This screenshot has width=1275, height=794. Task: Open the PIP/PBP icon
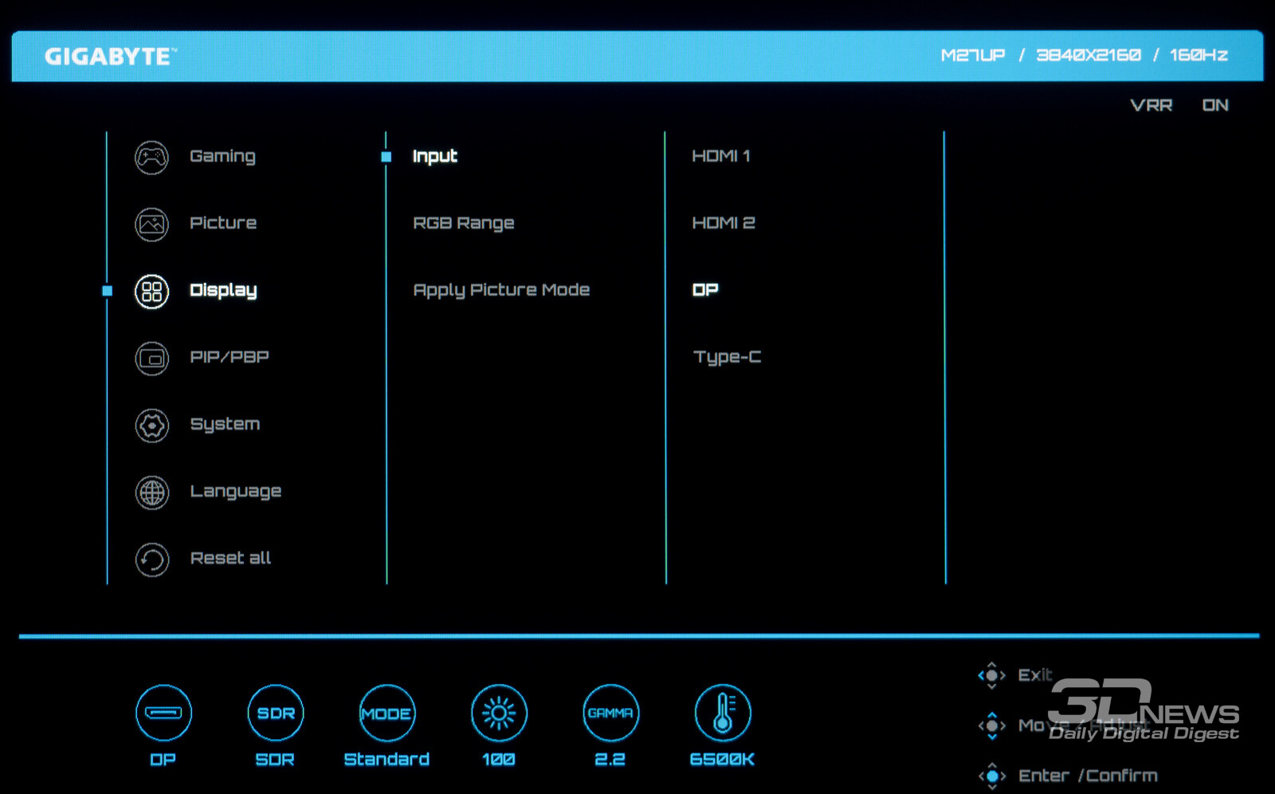151,358
